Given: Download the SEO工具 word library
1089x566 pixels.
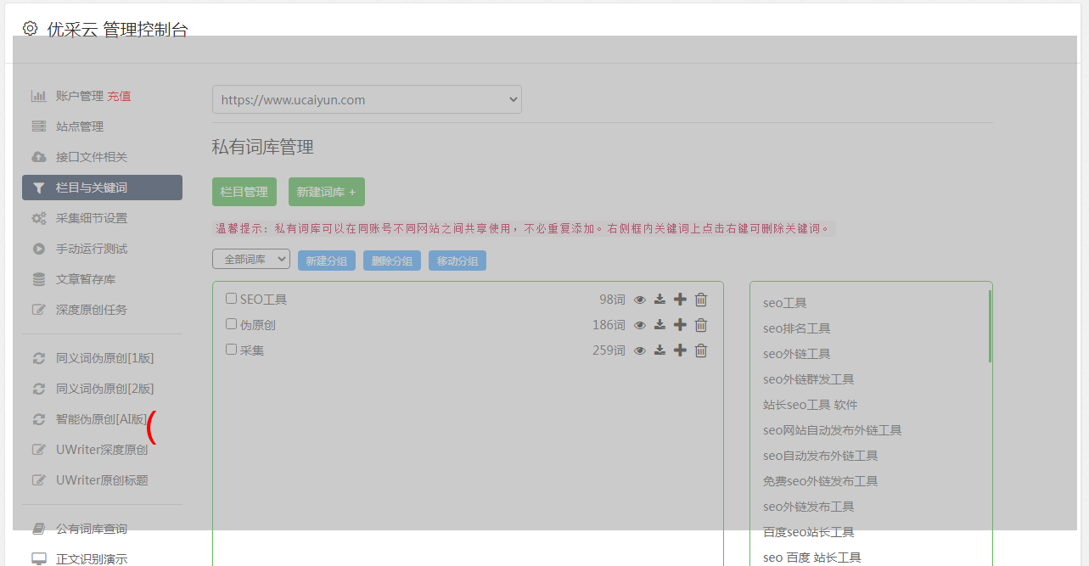Looking at the screenshot, I should click(660, 300).
